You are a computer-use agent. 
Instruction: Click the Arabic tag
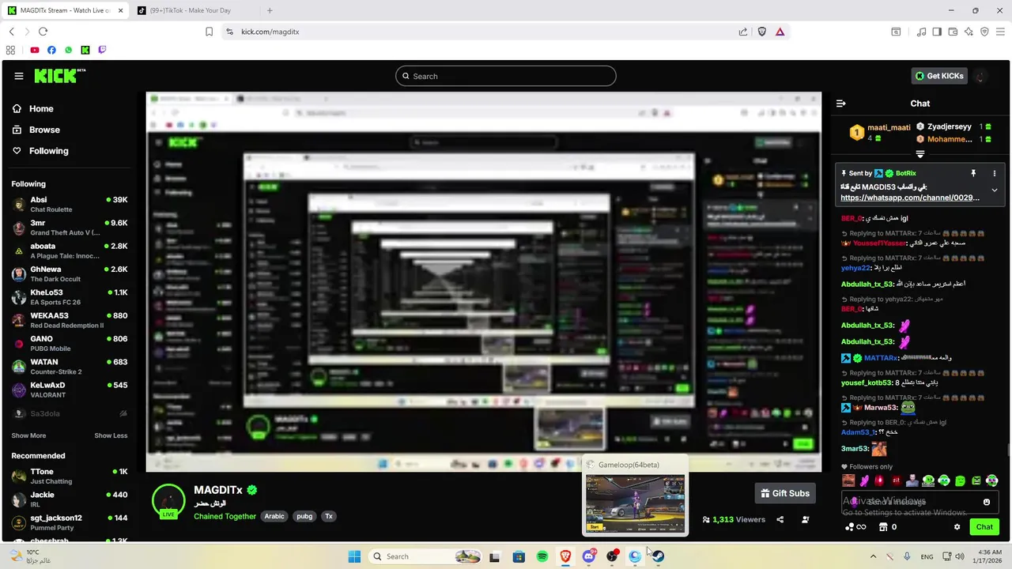click(x=274, y=516)
